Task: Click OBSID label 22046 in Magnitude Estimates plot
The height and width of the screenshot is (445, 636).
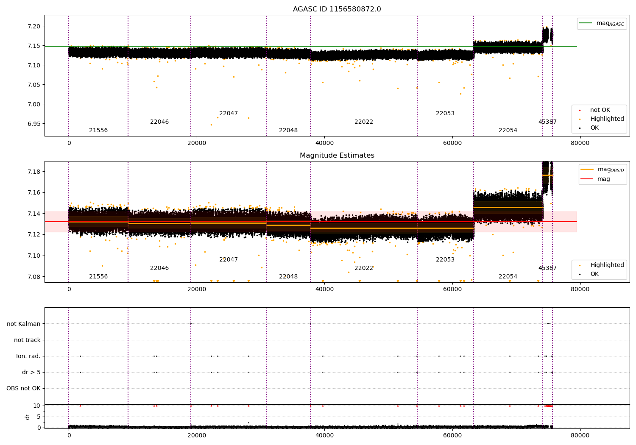Action: 159,268
